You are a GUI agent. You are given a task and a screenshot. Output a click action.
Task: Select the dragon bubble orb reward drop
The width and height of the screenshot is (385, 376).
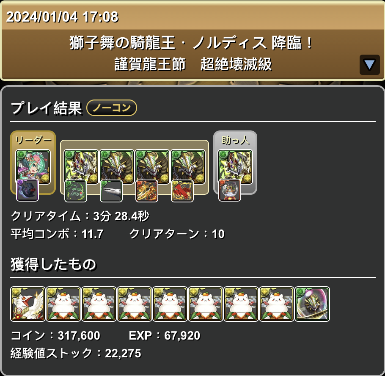tap(312, 304)
